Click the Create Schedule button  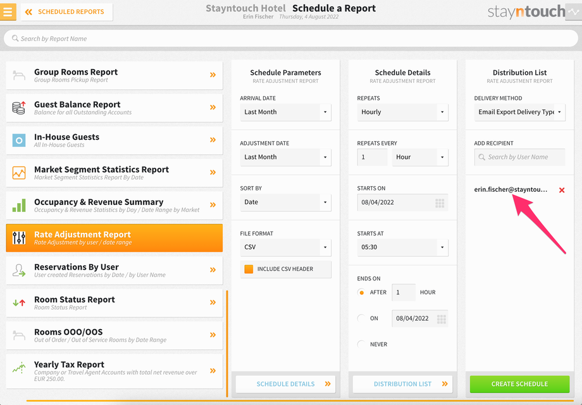point(519,384)
